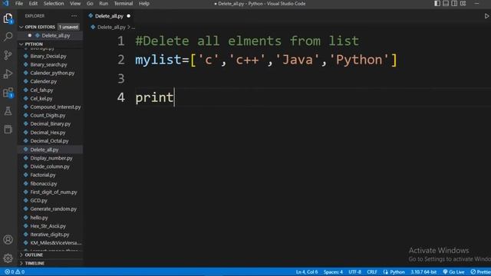This screenshot has height=276, width=491.
Task: Select Delete_all.py in PYTHON folder
Action: (x=44, y=150)
